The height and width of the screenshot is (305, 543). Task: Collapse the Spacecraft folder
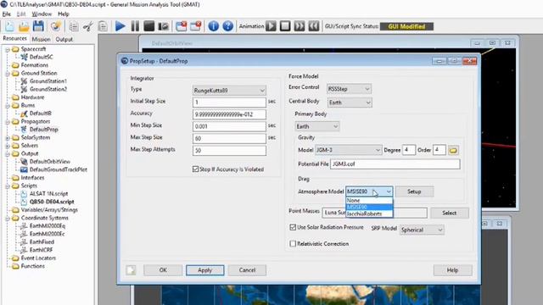[x=8, y=49]
